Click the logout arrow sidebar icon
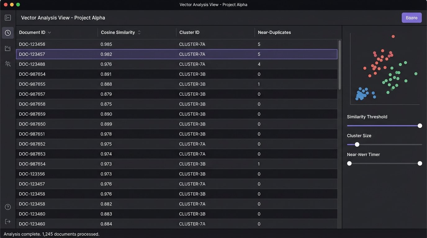The image size is (427, 238). pyautogui.click(x=8, y=221)
